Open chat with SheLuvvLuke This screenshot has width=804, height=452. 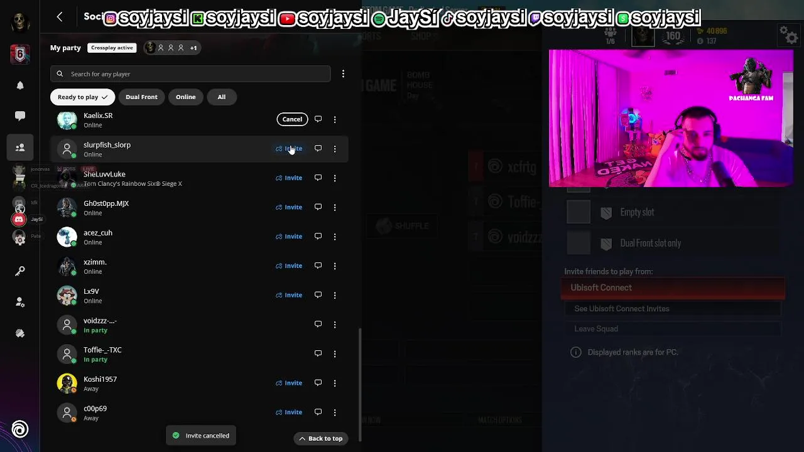pyautogui.click(x=318, y=178)
